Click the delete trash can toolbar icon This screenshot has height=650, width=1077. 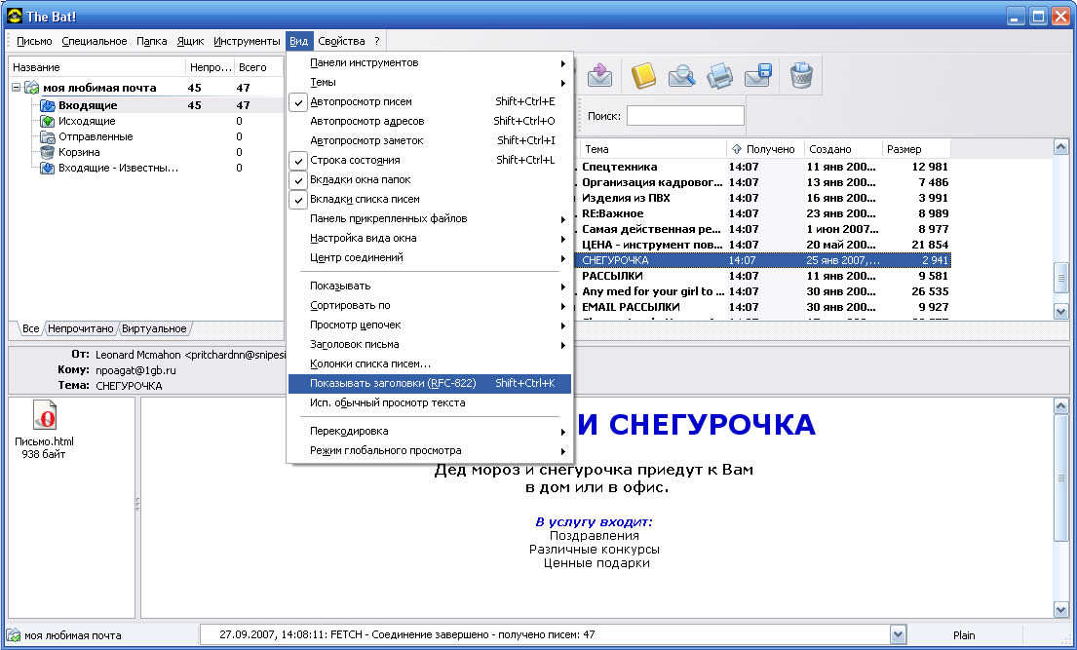(x=801, y=75)
